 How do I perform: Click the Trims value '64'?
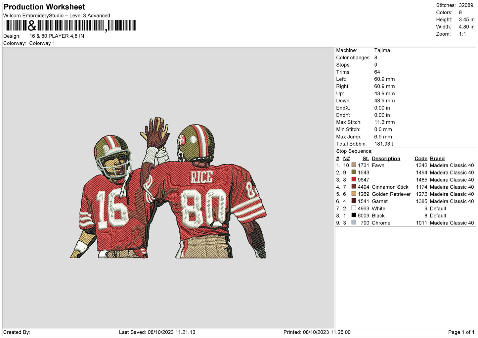click(377, 72)
